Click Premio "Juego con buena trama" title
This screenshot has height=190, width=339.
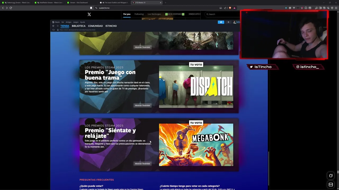110,75
